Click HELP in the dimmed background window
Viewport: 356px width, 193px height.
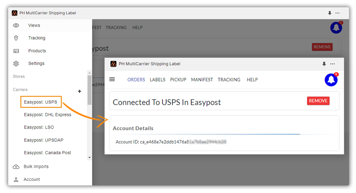(137, 27)
